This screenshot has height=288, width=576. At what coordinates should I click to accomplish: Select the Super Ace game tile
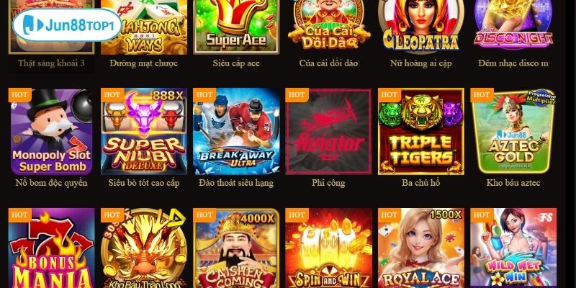tap(236, 27)
